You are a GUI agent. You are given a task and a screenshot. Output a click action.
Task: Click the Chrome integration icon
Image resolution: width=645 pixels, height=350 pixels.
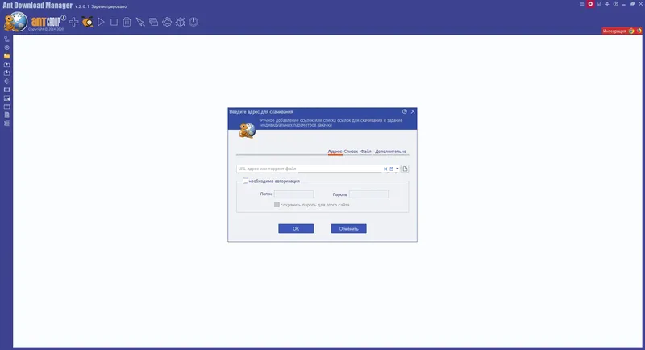pos(631,31)
